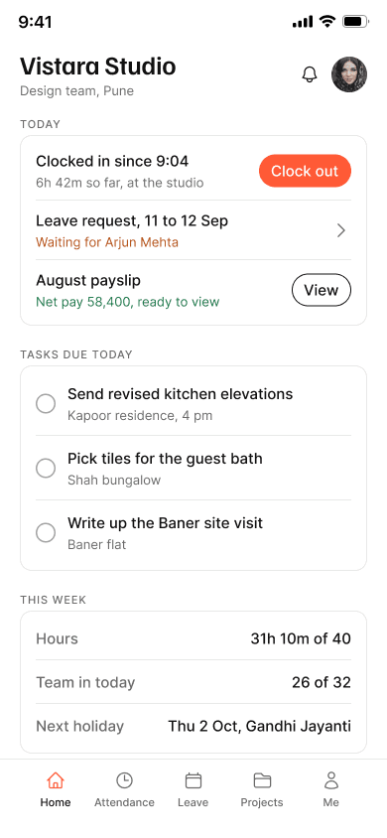387x838 pixels.
Task: Open notifications with the bell icon
Action: coord(309,74)
